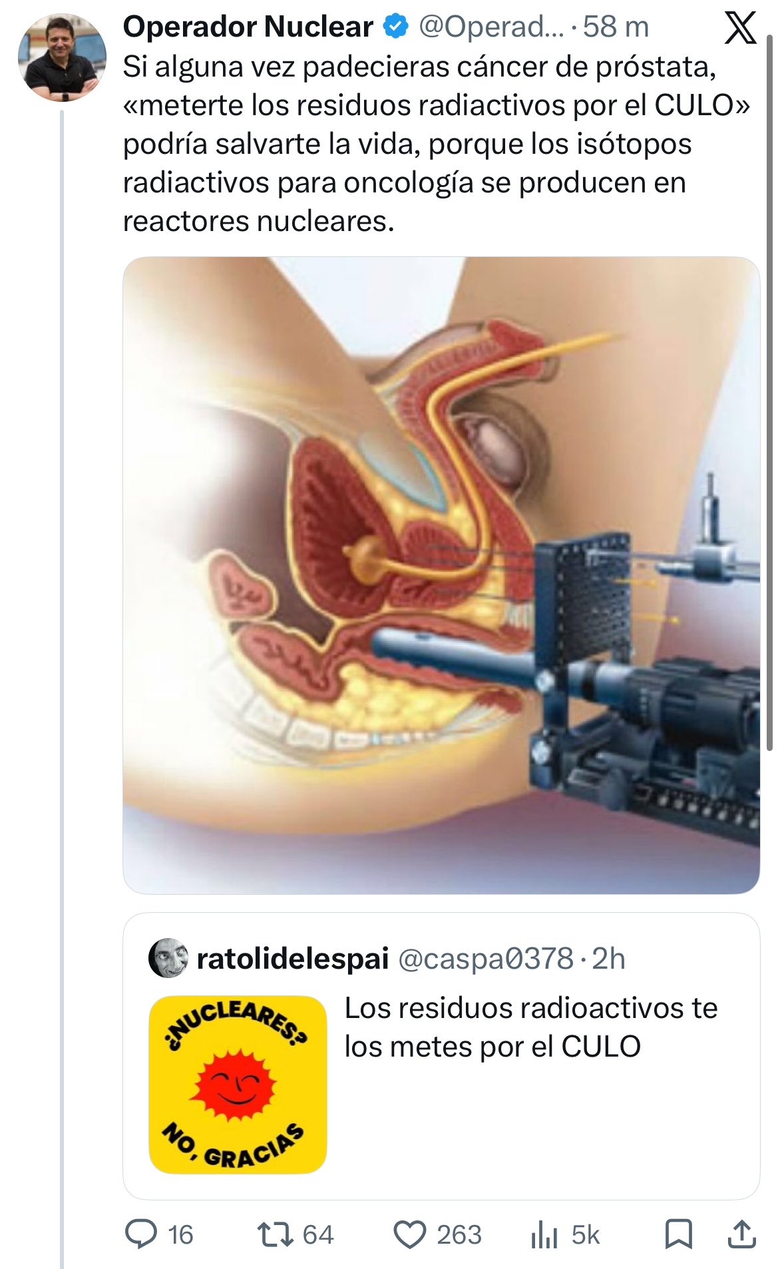Viewport: 778px width, 1269px height.
Task: Open the share upload icon
Action: tap(741, 1234)
